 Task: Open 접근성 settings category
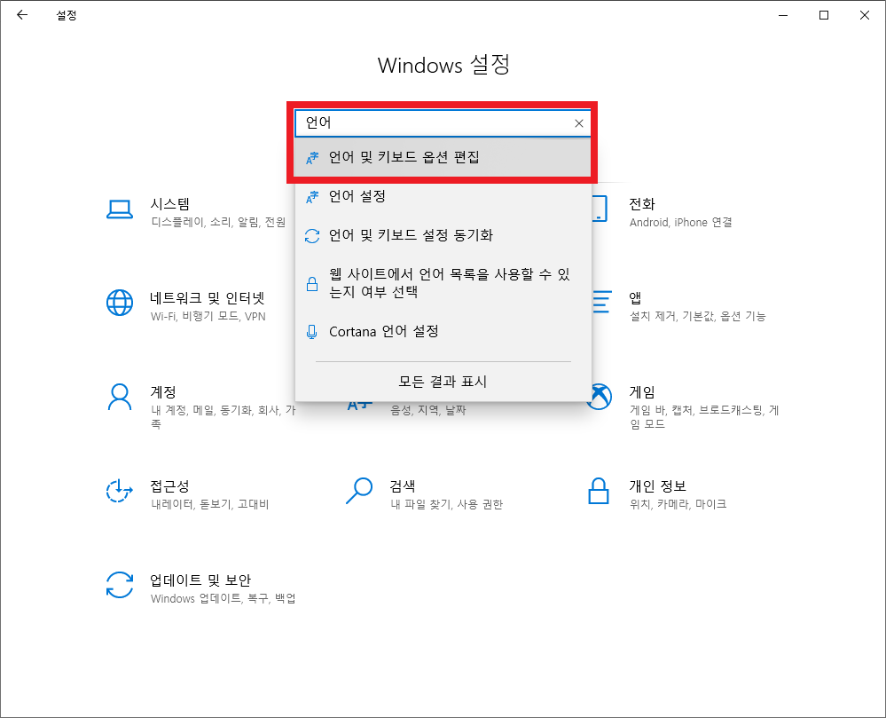188,494
